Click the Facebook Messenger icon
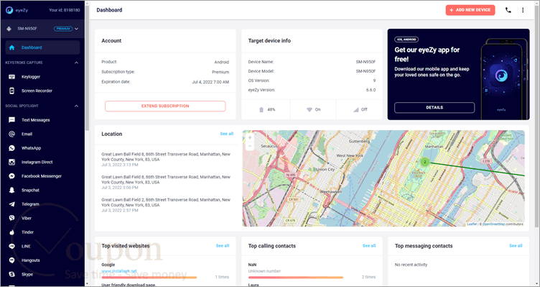540x287 pixels. point(11,176)
